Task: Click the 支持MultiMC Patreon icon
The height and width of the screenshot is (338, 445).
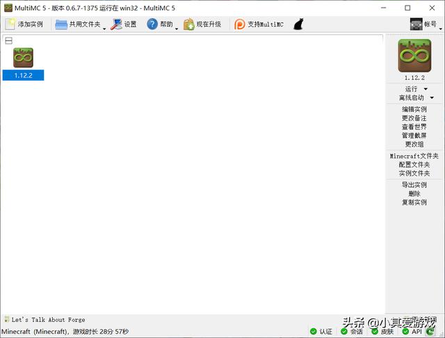Action: pyautogui.click(x=240, y=24)
